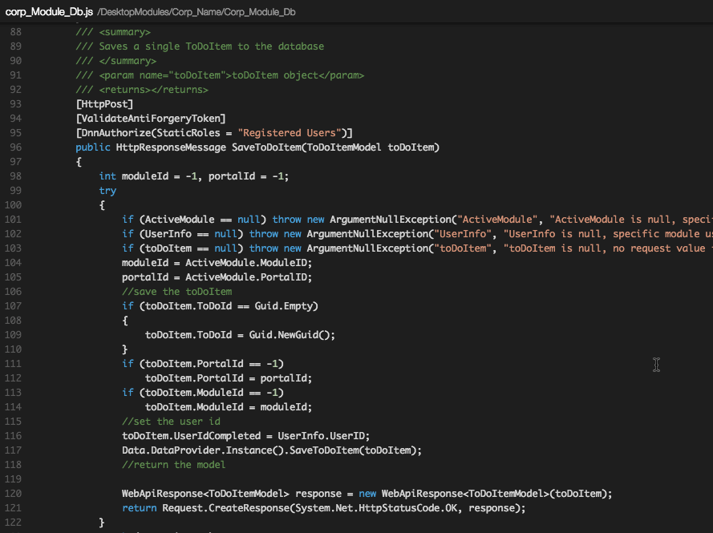The image size is (713, 533).
Task: Click 'toDoItem.PortalId = portalId;' statement
Action: (x=229, y=378)
